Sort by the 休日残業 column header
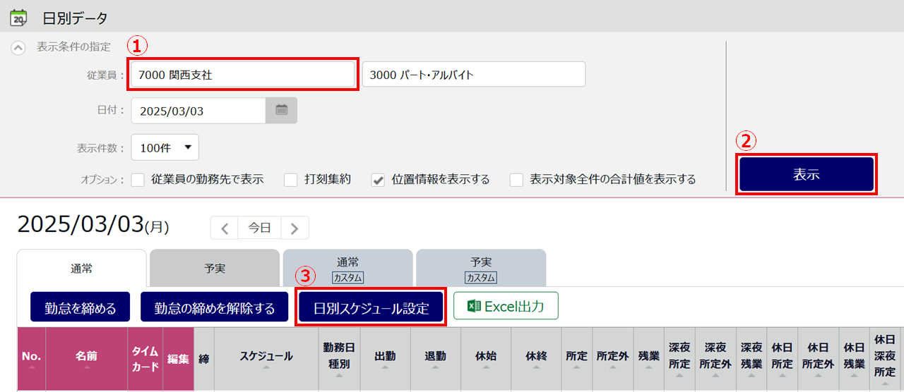Screen dimensions: 904x392 coord(854,359)
